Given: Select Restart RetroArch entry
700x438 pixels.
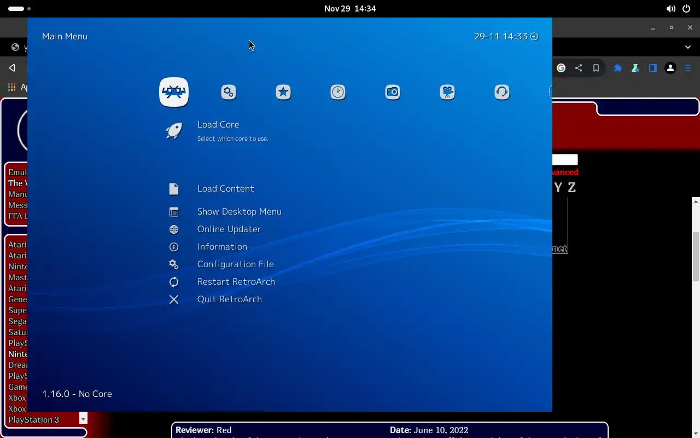Looking at the screenshot, I should (x=236, y=282).
